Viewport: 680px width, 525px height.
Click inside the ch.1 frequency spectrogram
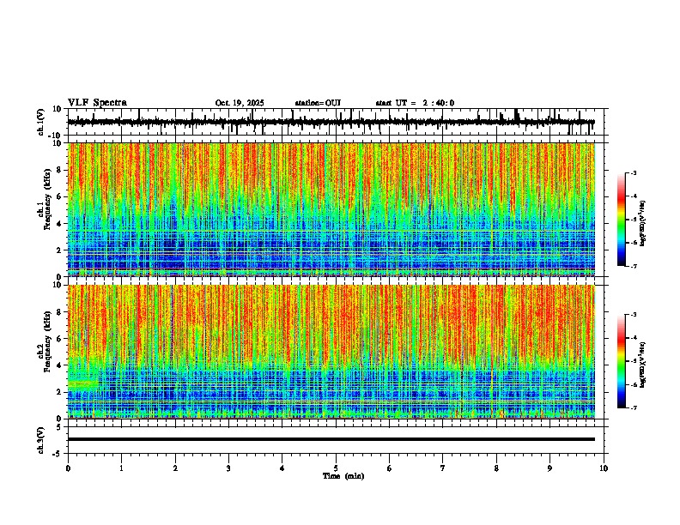tap(331, 209)
